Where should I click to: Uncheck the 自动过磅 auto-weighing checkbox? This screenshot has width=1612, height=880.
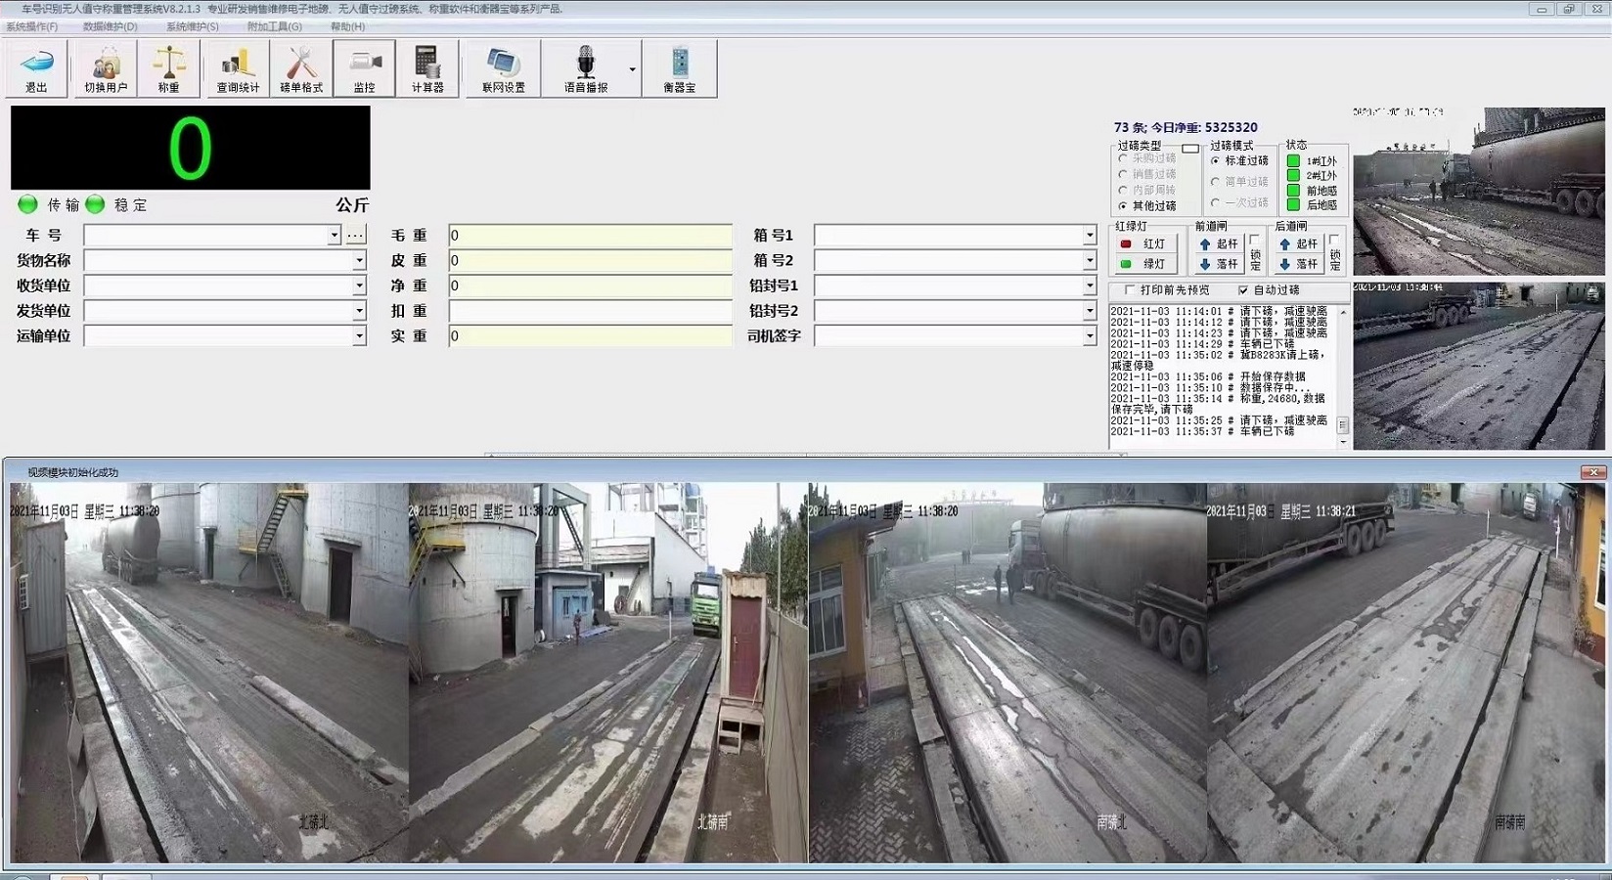pos(1245,290)
